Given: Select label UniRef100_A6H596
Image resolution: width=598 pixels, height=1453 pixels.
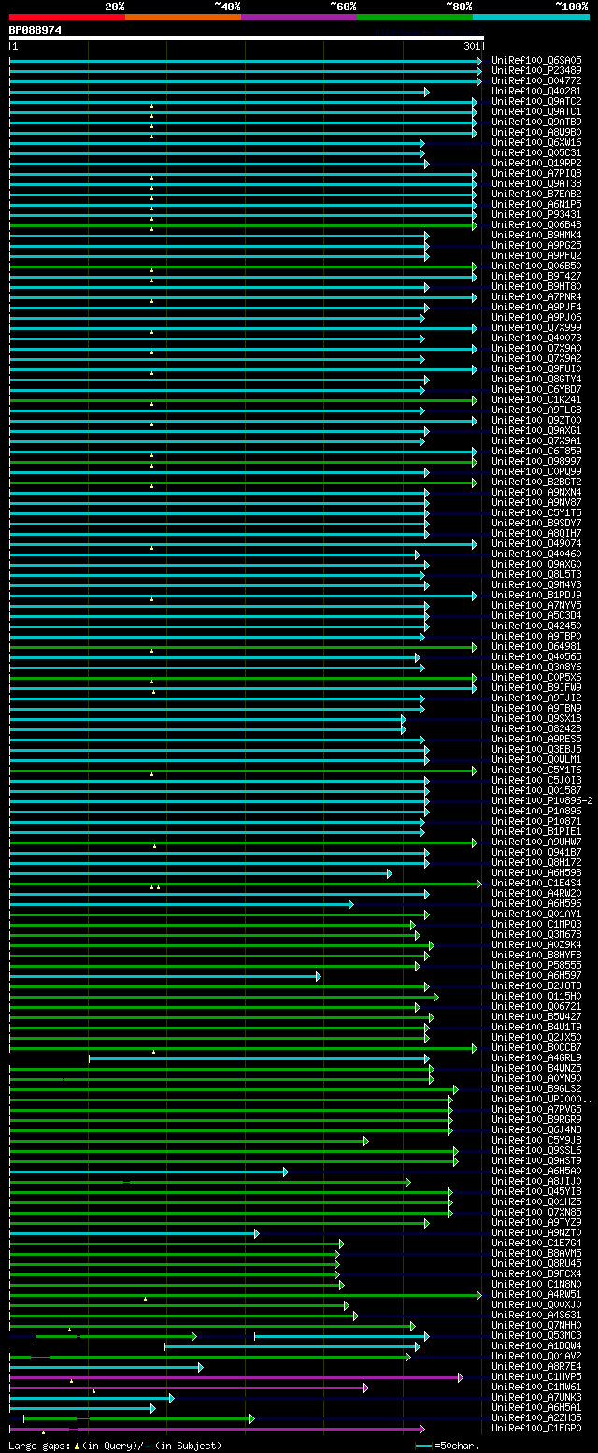Looking at the screenshot, I should (536, 903).
